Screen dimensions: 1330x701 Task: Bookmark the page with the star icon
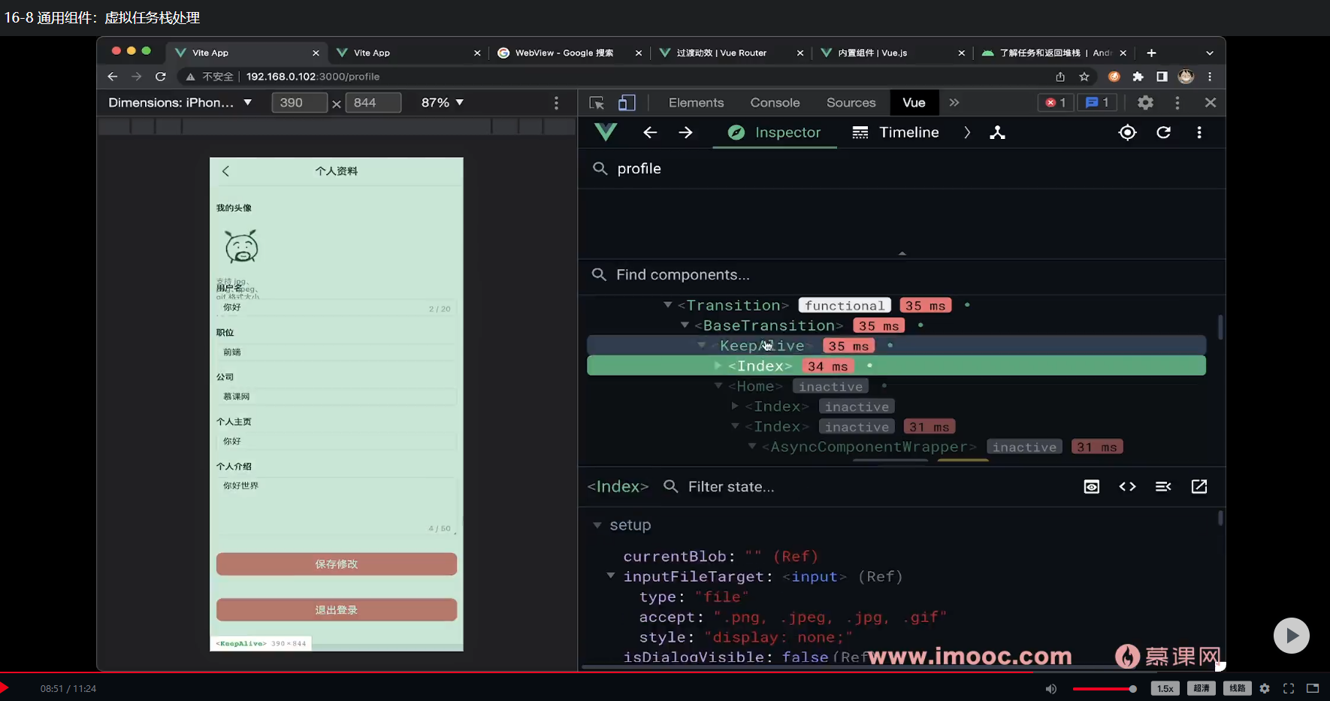click(1084, 77)
